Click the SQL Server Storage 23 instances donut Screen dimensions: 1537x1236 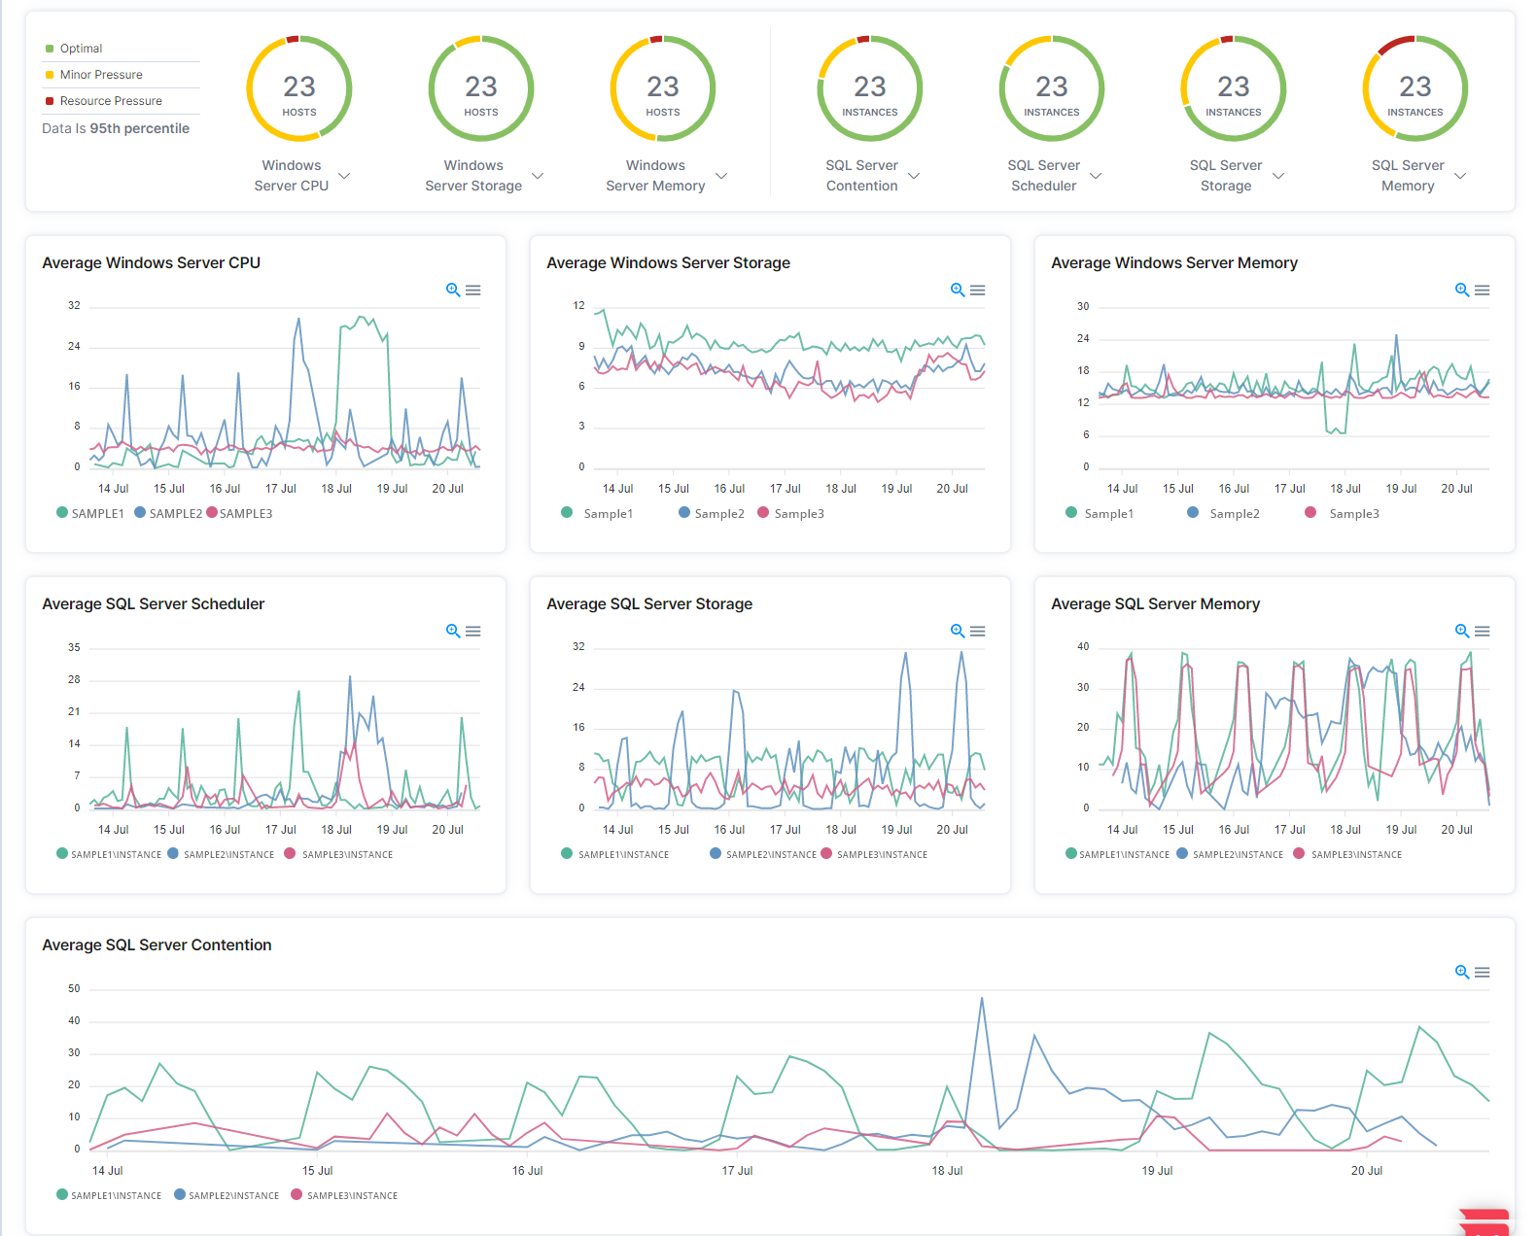click(x=1233, y=88)
